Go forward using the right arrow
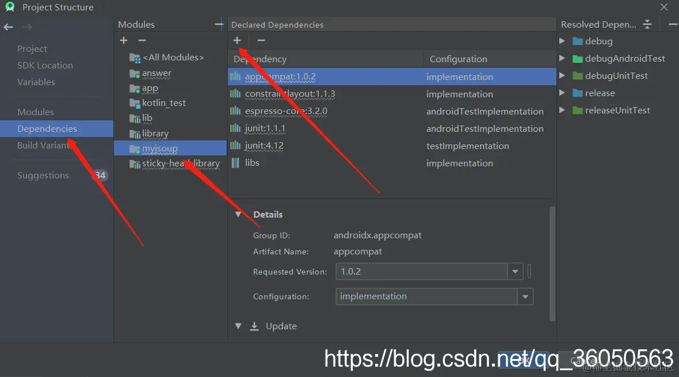Viewport: 679px width, 377px height. [27, 27]
